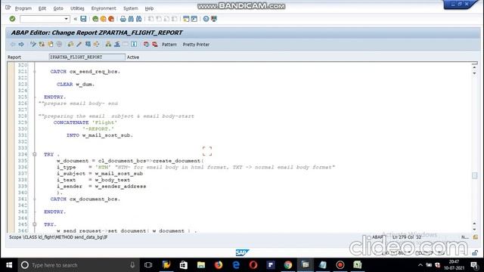Click the Generate Shortcut icon

pyautogui.click(x=194, y=19)
